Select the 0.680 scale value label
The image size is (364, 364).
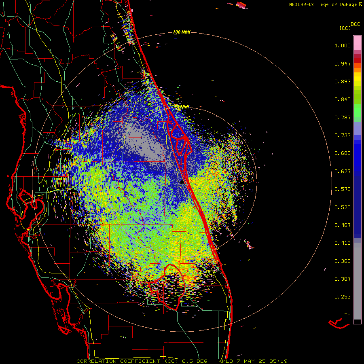click(x=343, y=153)
